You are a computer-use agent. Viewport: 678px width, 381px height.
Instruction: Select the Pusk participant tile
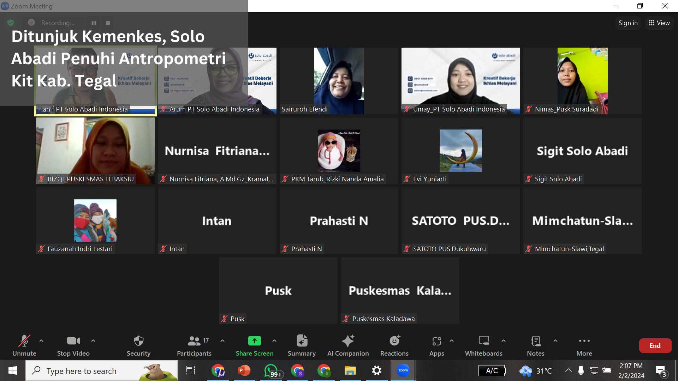(278, 290)
